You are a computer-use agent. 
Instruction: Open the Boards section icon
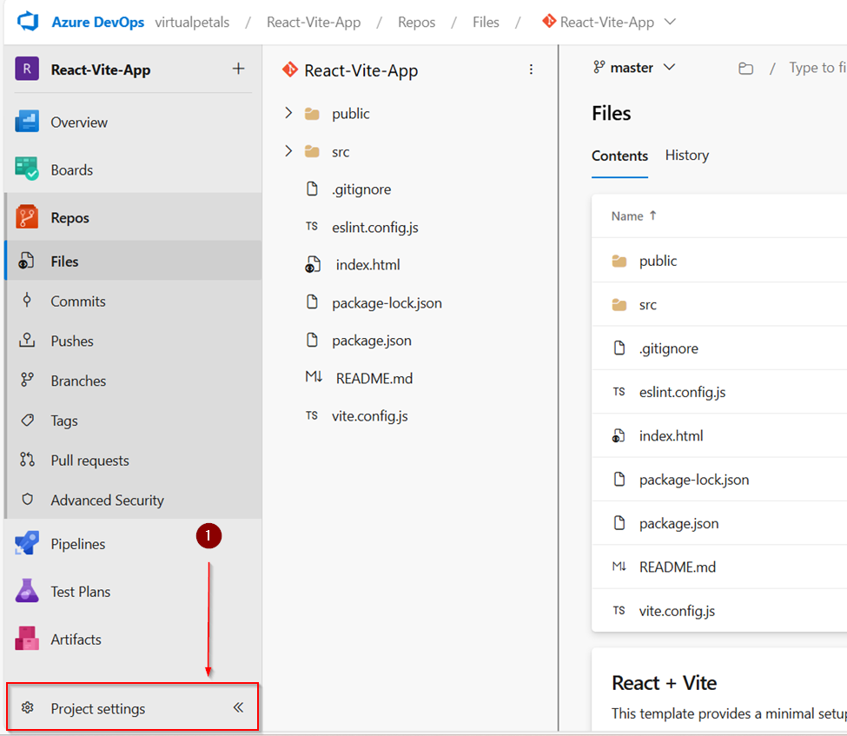tap(27, 169)
